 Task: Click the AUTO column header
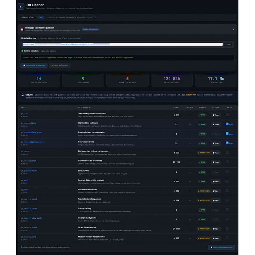(x=229, y=107)
